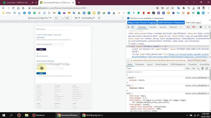Viewport: 211px width, 118px height.
Task: Switch to the Sources tab
Action: click(163, 27)
